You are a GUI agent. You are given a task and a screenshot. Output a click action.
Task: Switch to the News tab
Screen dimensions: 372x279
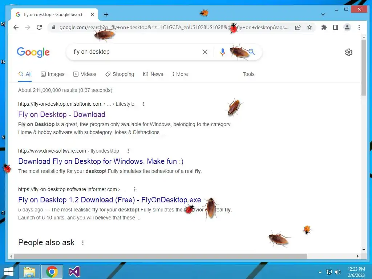click(x=153, y=74)
